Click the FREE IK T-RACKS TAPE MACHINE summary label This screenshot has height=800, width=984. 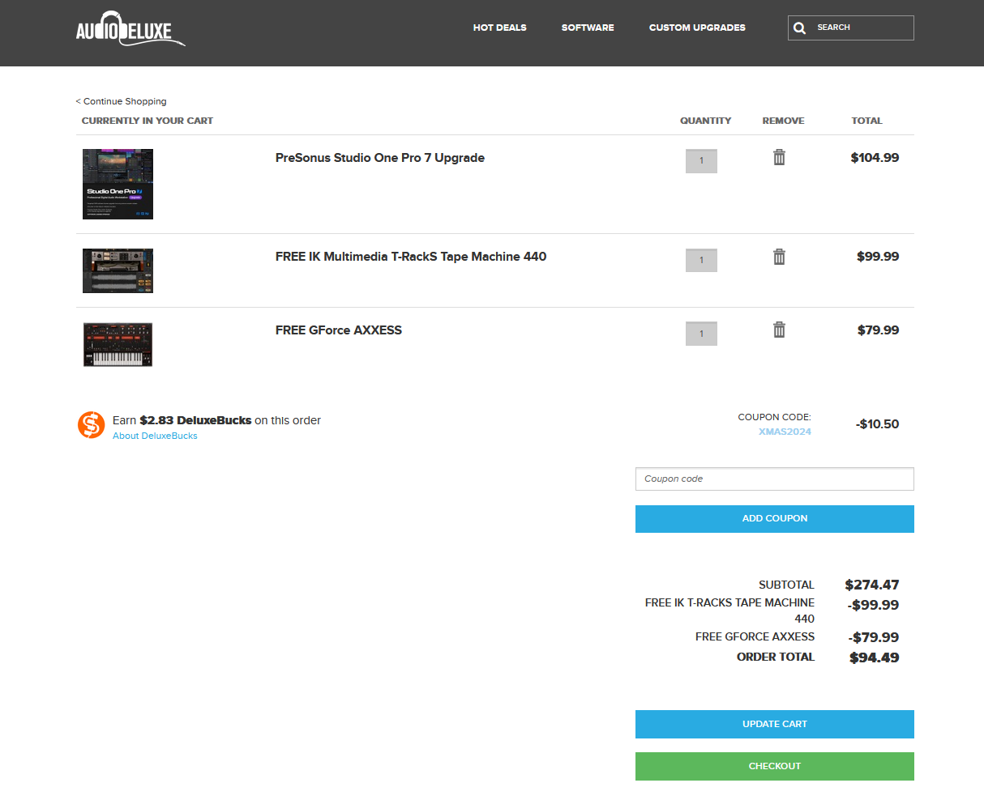point(729,611)
